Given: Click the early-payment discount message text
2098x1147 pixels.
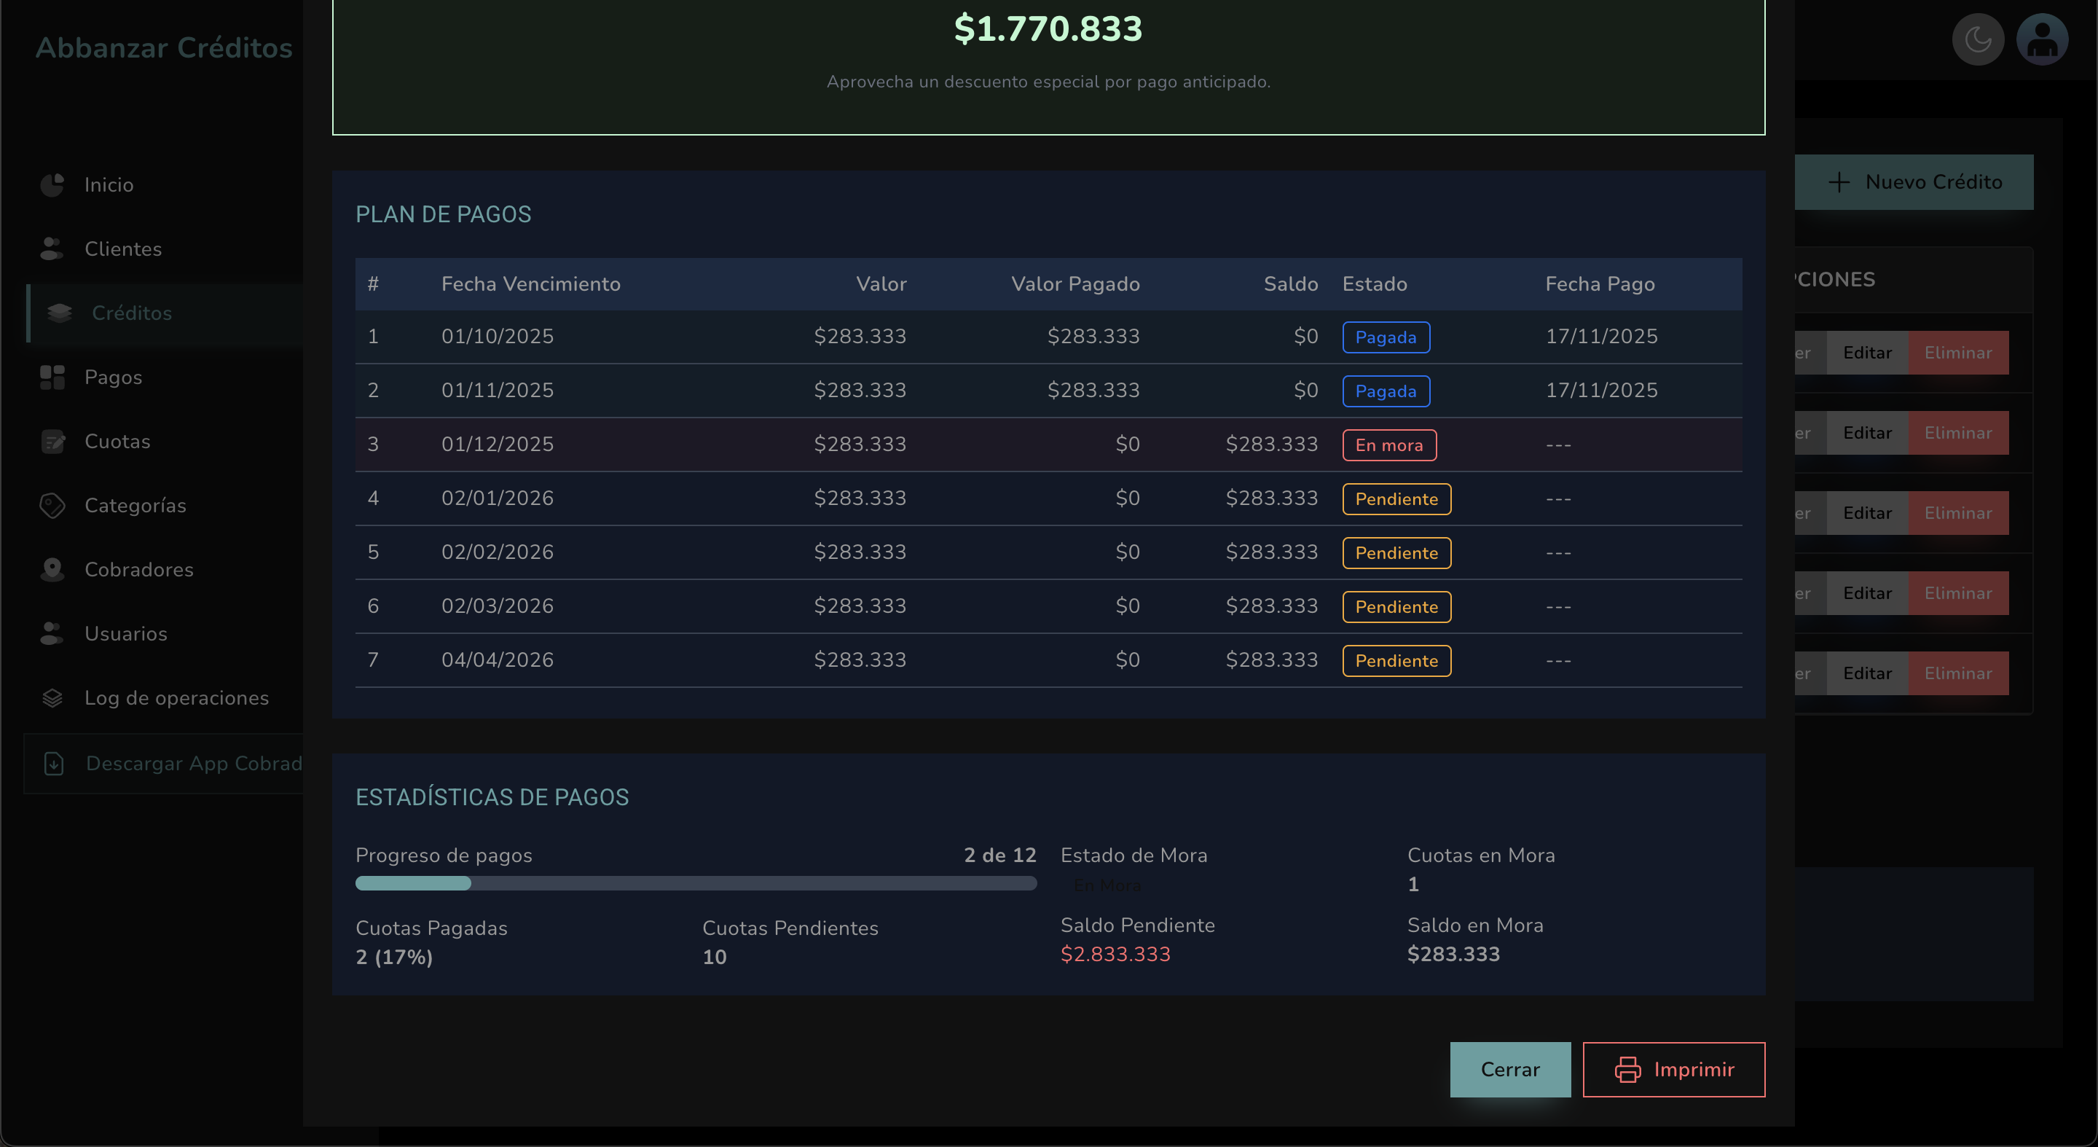Looking at the screenshot, I should click(x=1048, y=82).
